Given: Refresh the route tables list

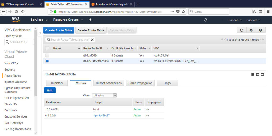Looking at the screenshot, I should click(242, 30).
